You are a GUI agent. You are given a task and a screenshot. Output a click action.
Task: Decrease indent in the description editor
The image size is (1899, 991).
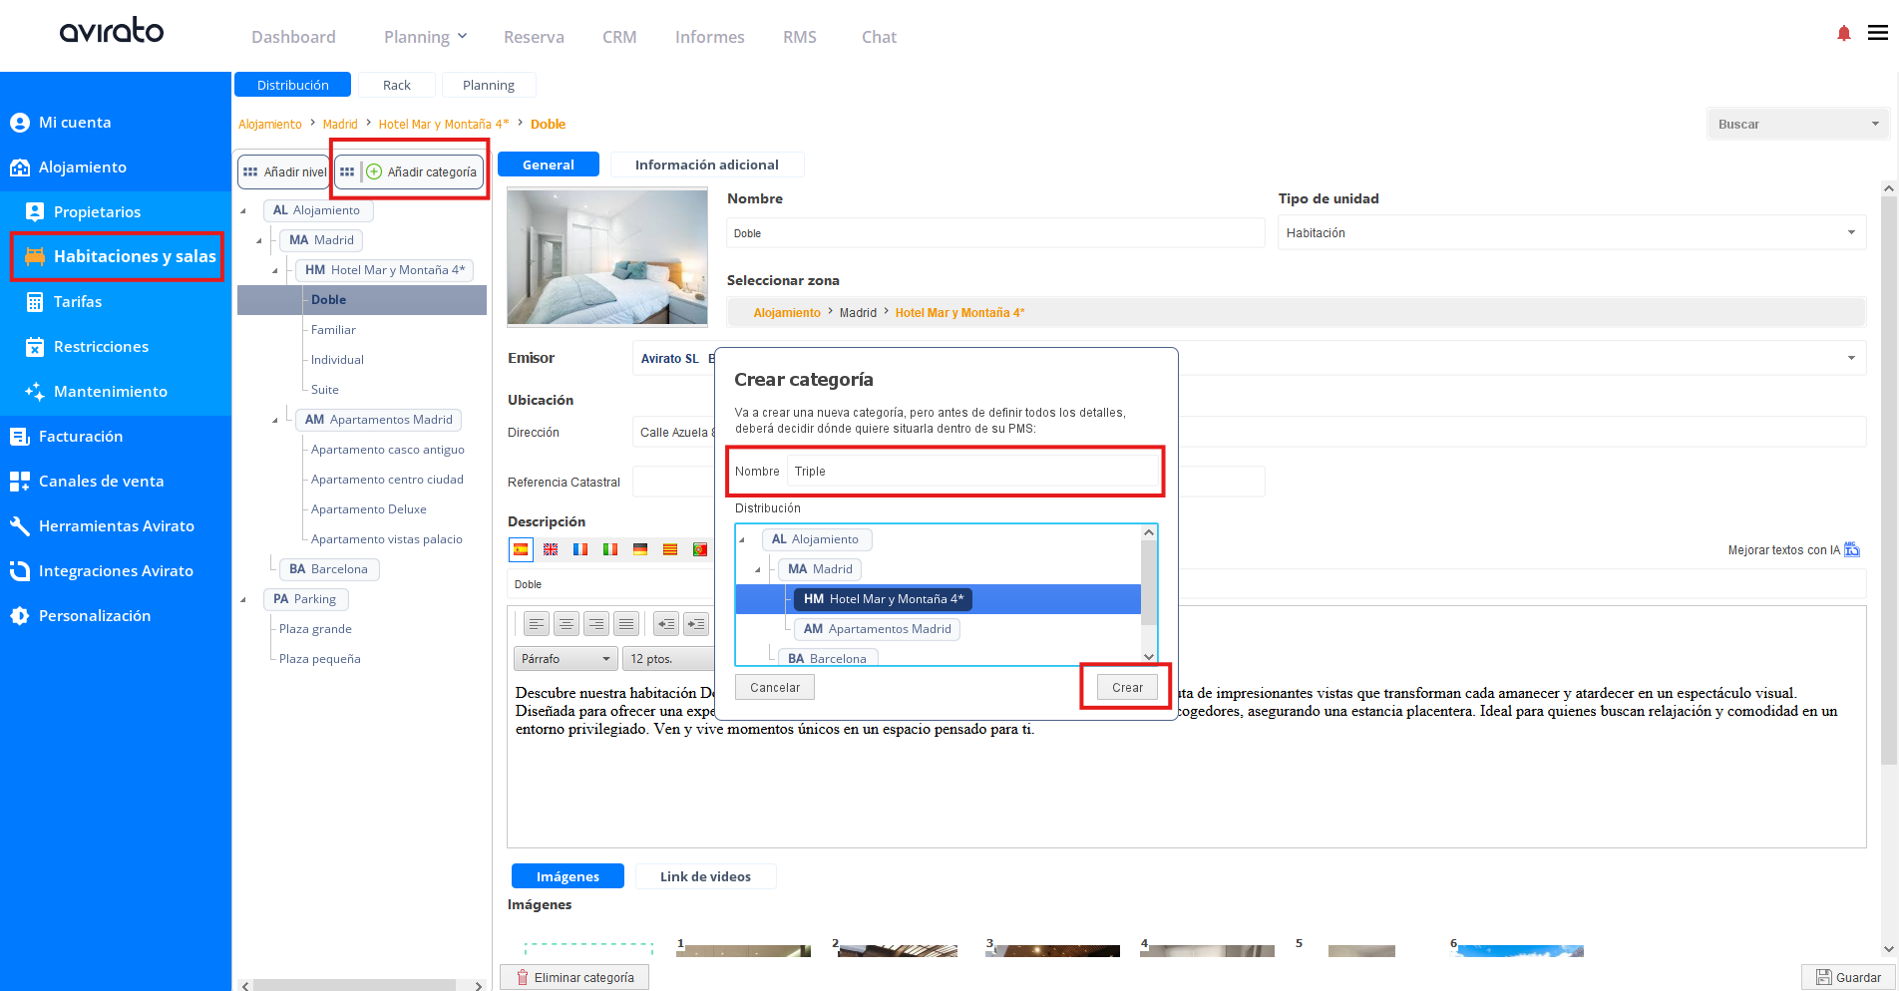(666, 624)
